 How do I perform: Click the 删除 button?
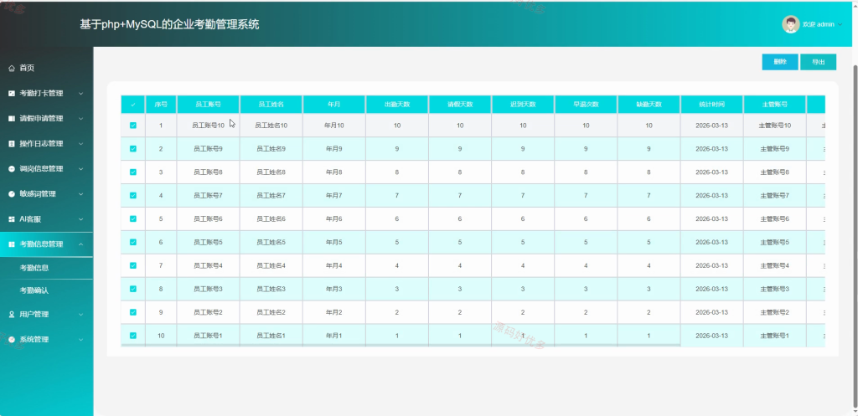click(x=780, y=62)
